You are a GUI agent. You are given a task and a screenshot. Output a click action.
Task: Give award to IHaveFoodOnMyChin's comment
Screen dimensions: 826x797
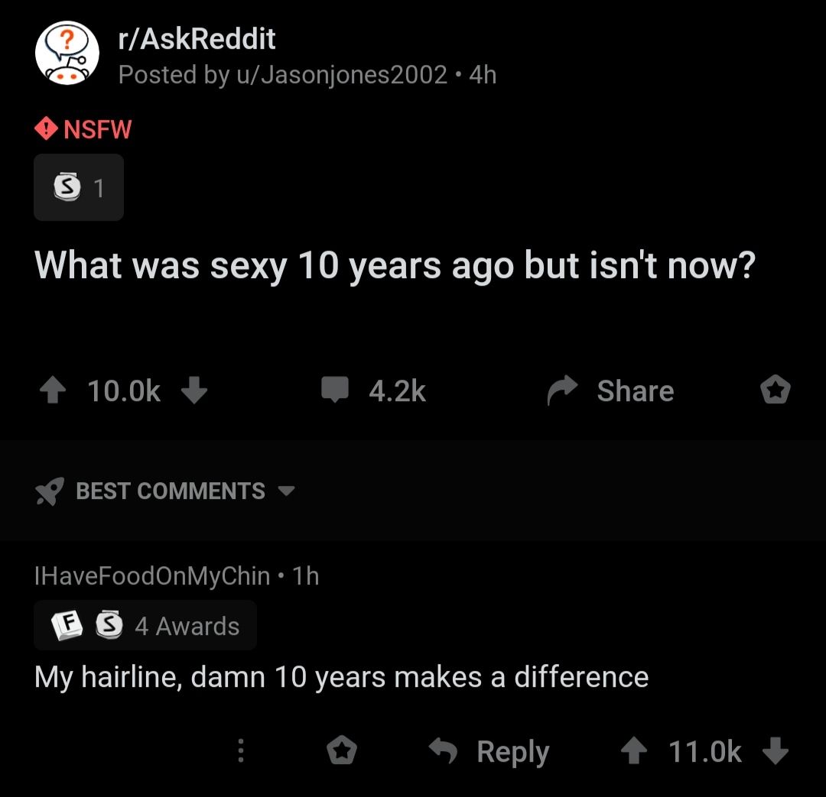click(x=342, y=752)
